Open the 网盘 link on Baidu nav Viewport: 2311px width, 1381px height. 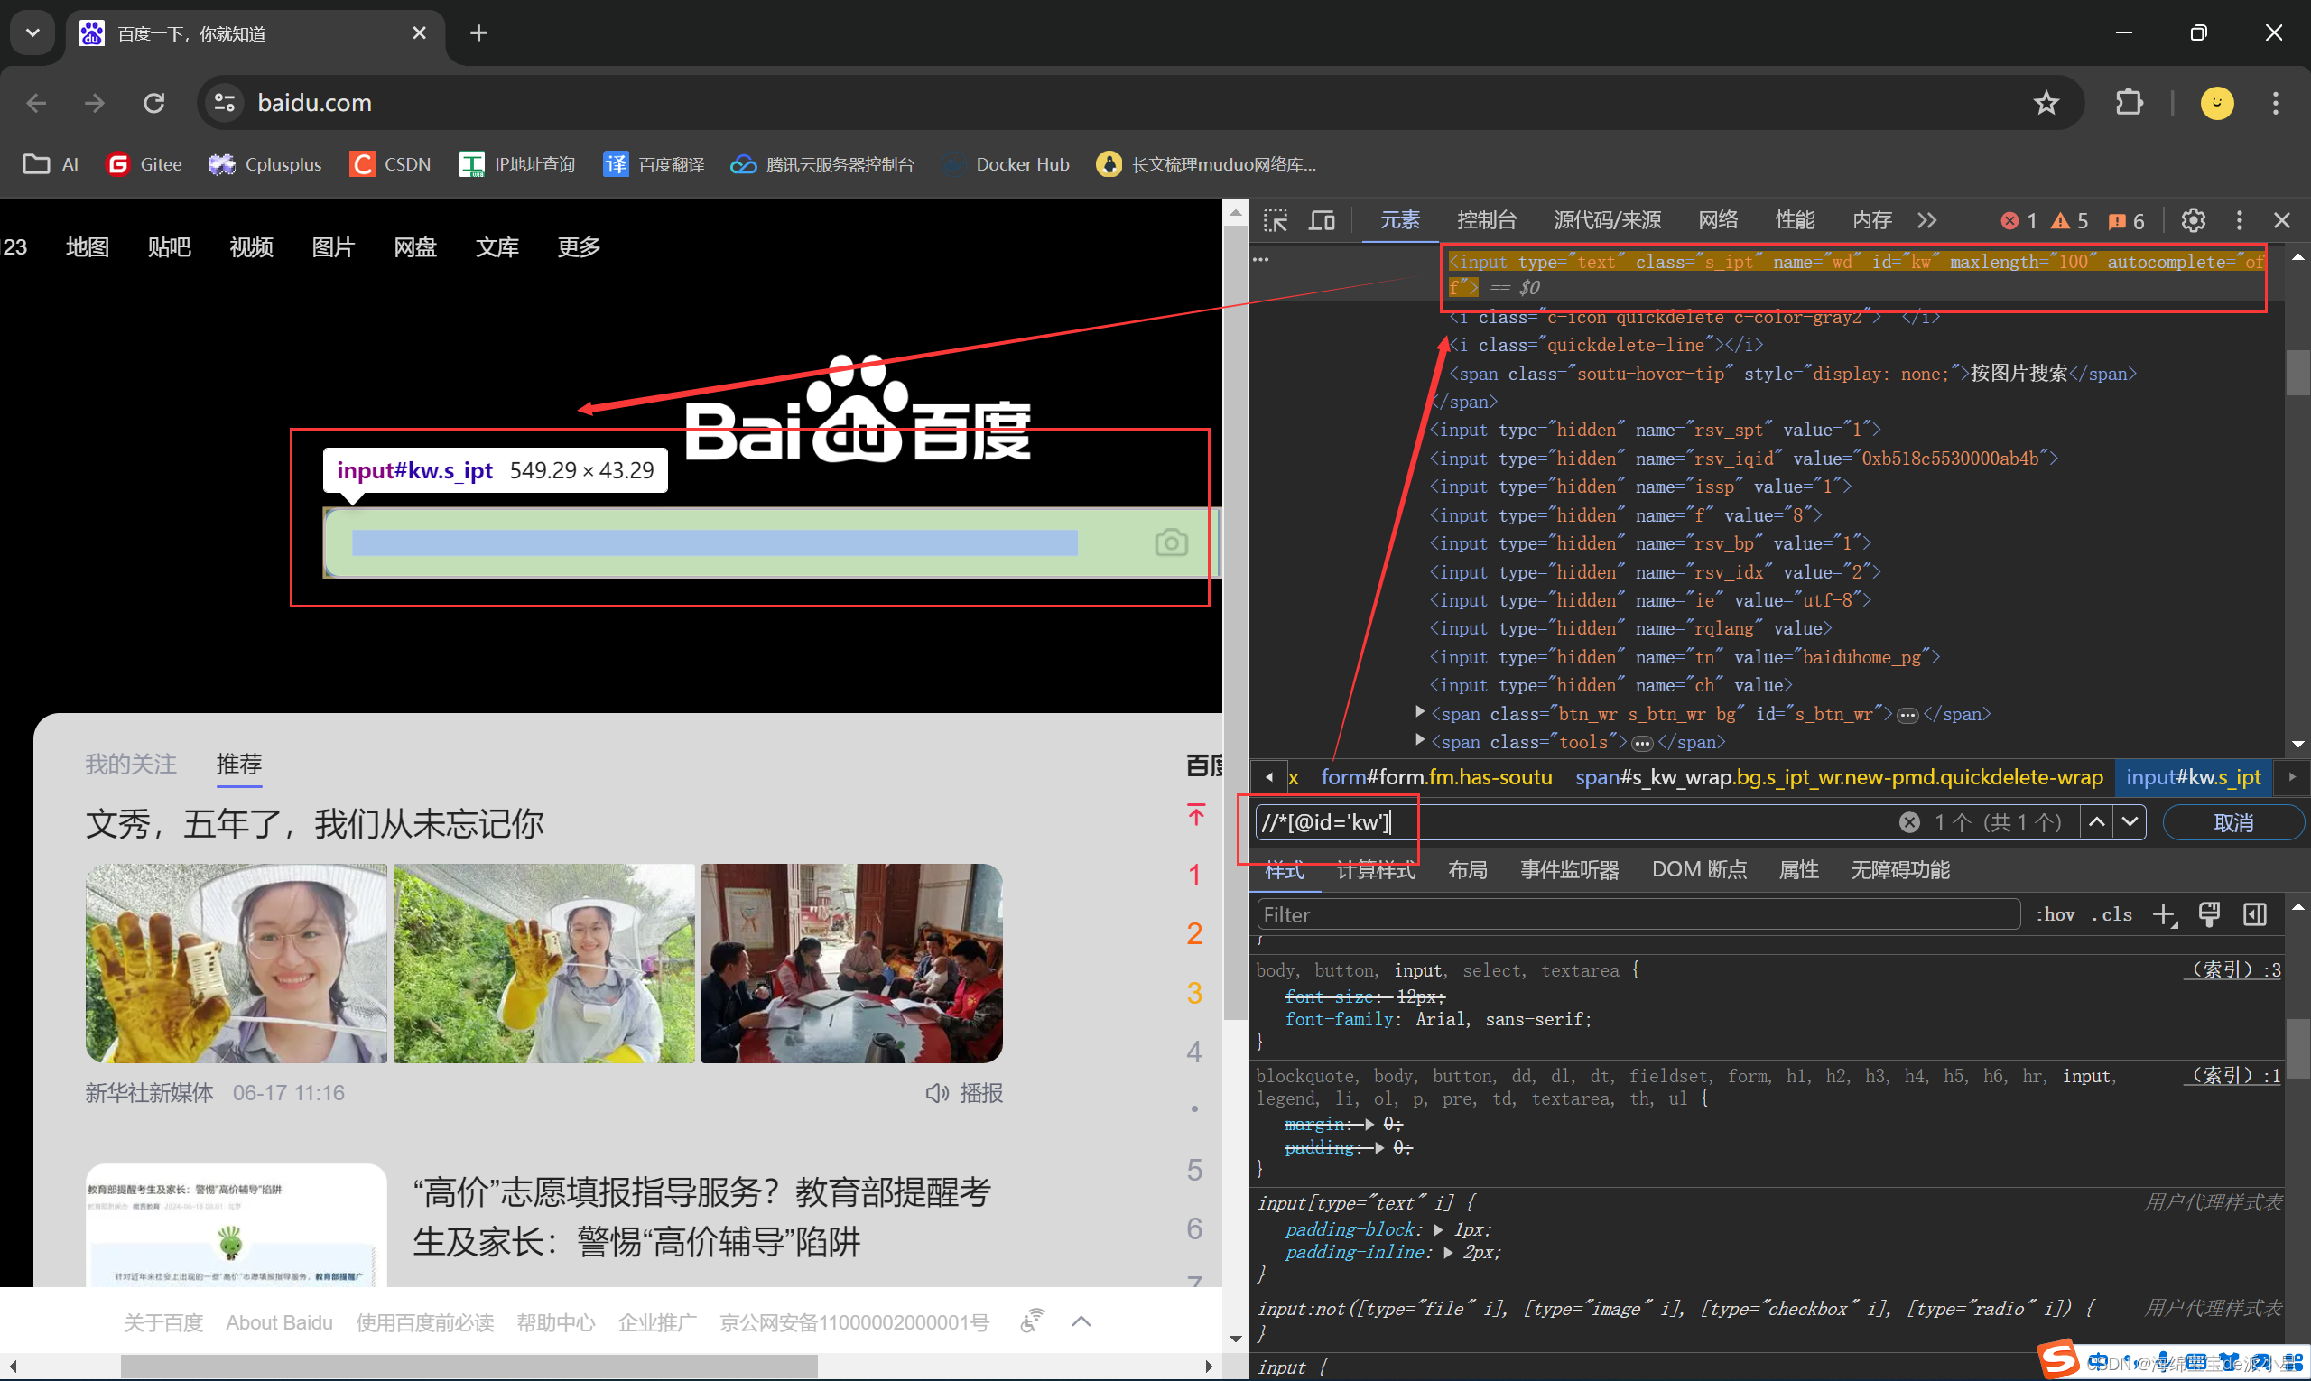click(x=415, y=246)
